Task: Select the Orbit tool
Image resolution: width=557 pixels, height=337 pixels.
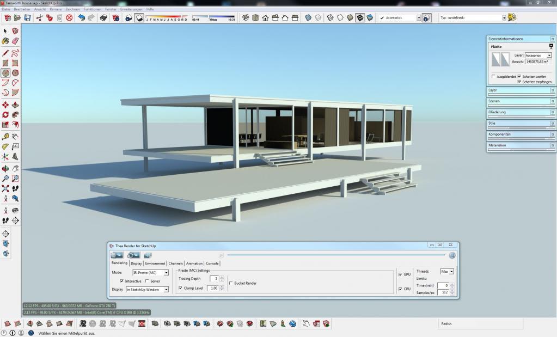Action: click(5, 169)
